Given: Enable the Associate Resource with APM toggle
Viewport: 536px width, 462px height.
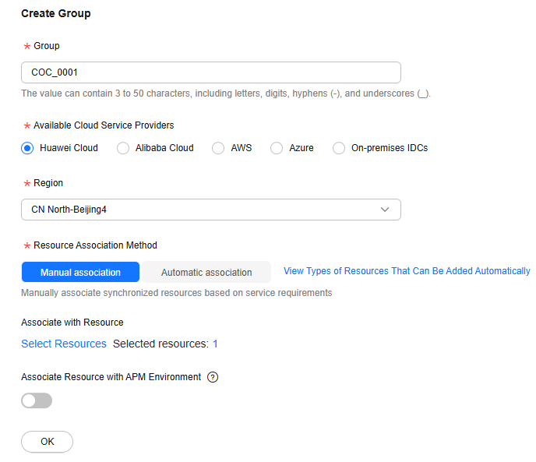Looking at the screenshot, I should [x=37, y=400].
